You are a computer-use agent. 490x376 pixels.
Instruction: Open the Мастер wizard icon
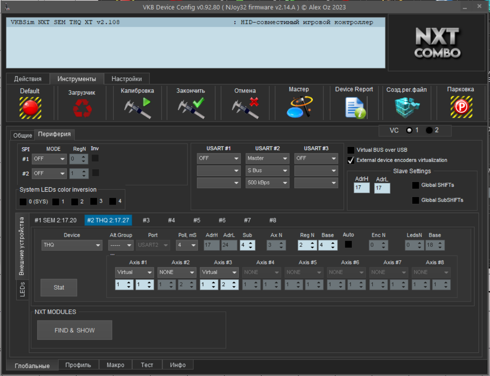coord(299,107)
